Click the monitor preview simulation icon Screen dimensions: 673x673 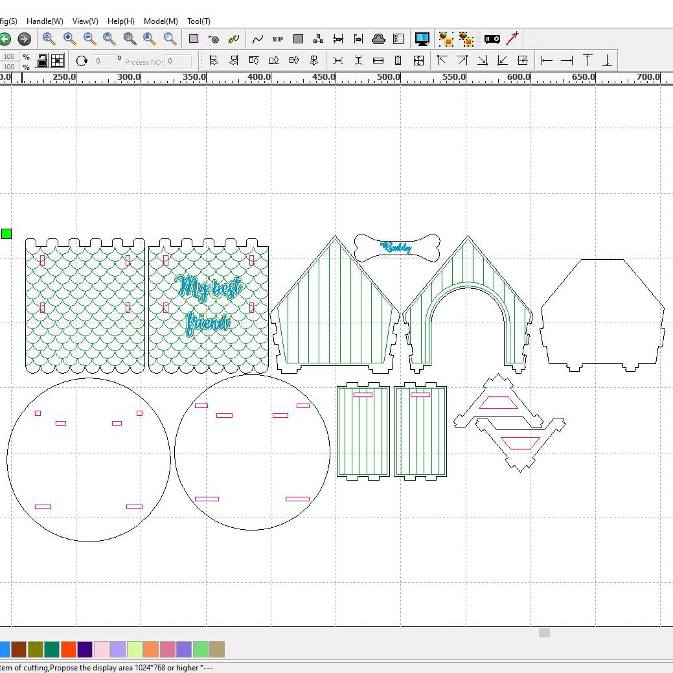[x=422, y=39]
